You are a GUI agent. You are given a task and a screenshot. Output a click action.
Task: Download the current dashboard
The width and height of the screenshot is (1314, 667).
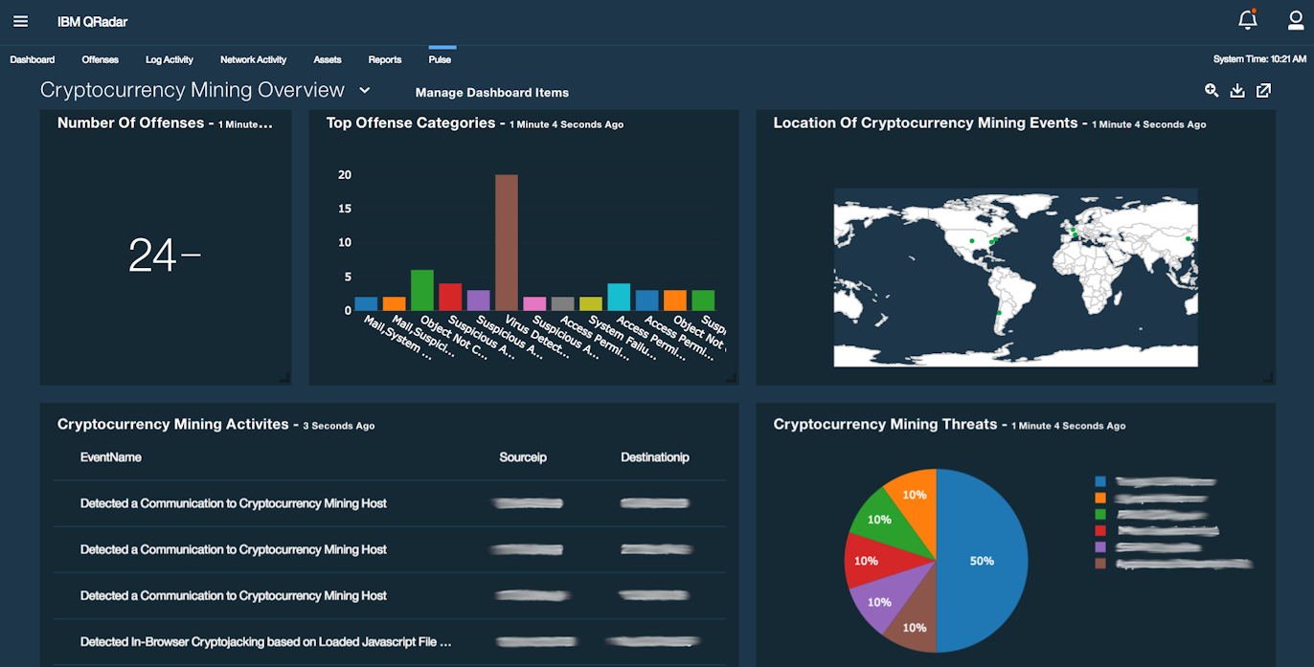(x=1237, y=90)
